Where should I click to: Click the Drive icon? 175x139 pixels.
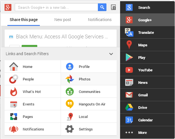(129, 108)
